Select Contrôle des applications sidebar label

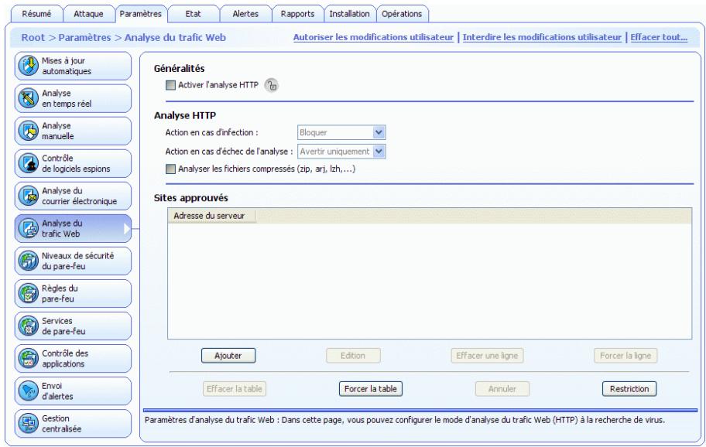[65, 358]
